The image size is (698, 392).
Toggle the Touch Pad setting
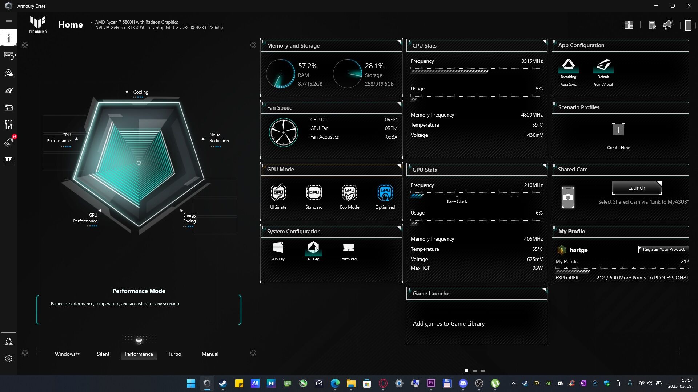coord(348,251)
